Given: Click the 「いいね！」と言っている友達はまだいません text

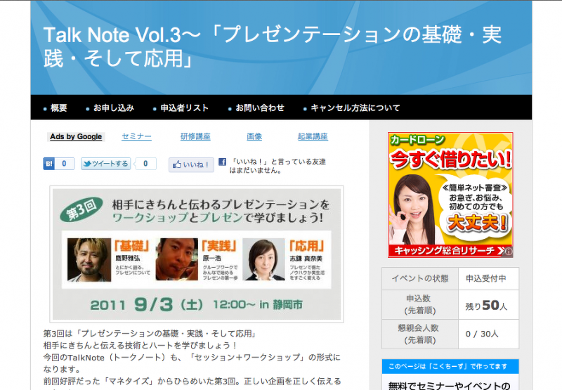Looking at the screenshot, I should click(x=277, y=166).
